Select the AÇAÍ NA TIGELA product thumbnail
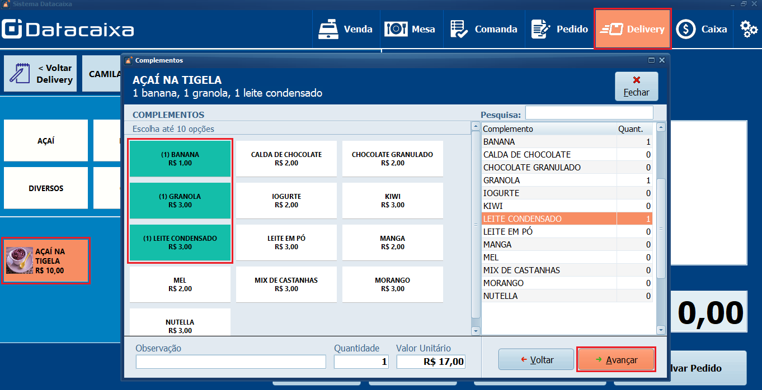Image resolution: width=762 pixels, height=390 pixels. (46, 260)
